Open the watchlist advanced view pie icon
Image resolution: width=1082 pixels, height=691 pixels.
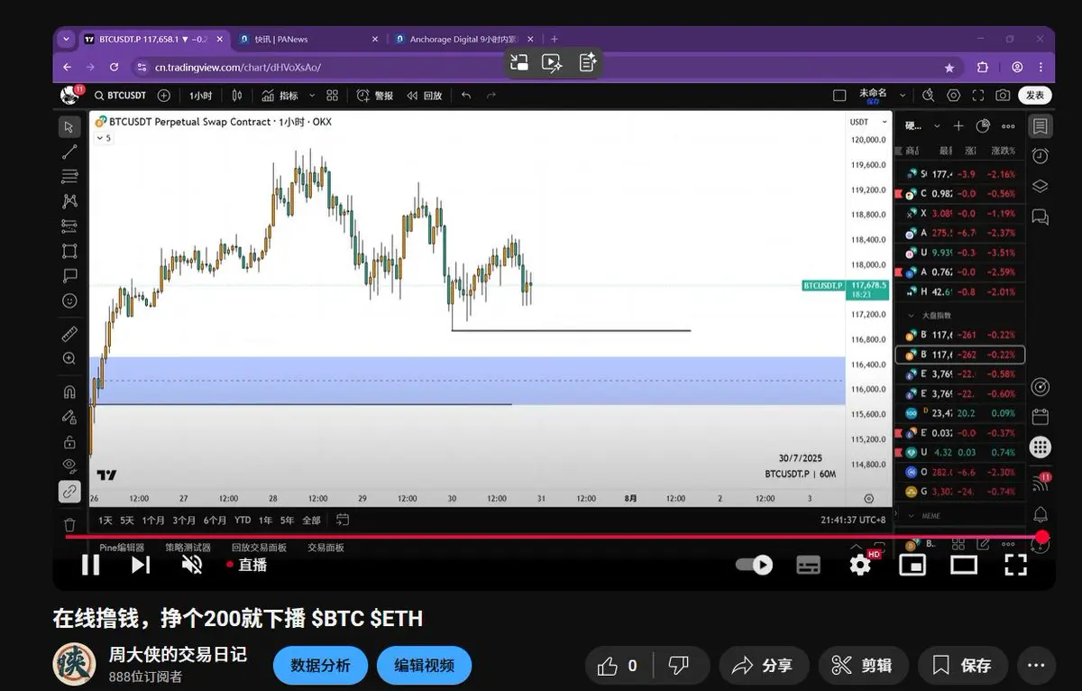[x=983, y=126]
